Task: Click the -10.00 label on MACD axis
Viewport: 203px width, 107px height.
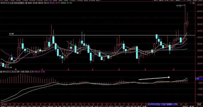Action: click(x=199, y=95)
